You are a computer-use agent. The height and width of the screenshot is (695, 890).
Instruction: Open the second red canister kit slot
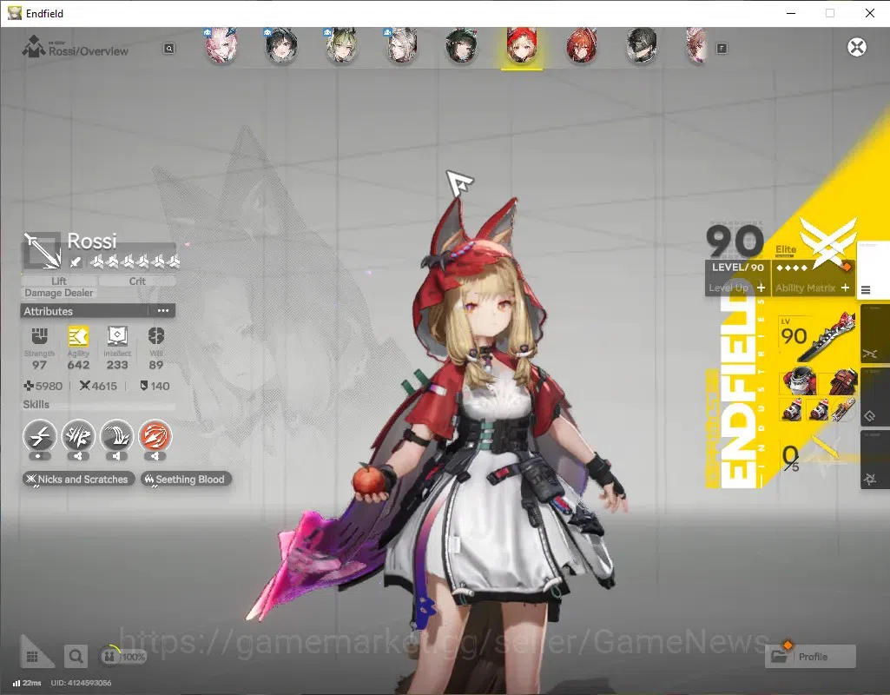click(x=817, y=409)
